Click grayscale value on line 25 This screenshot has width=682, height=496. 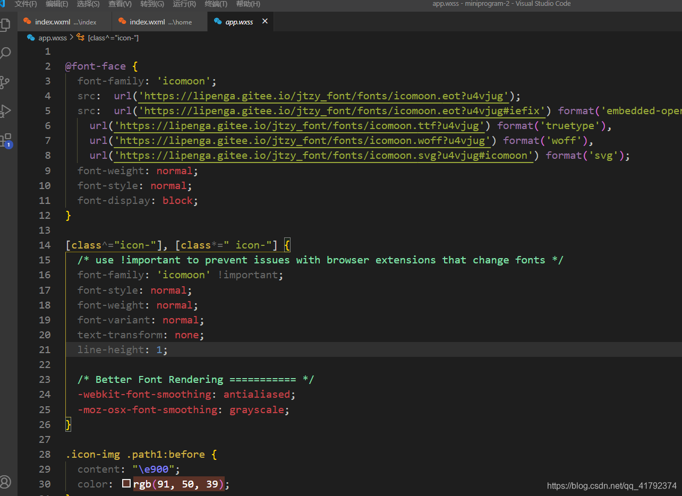[x=257, y=410]
